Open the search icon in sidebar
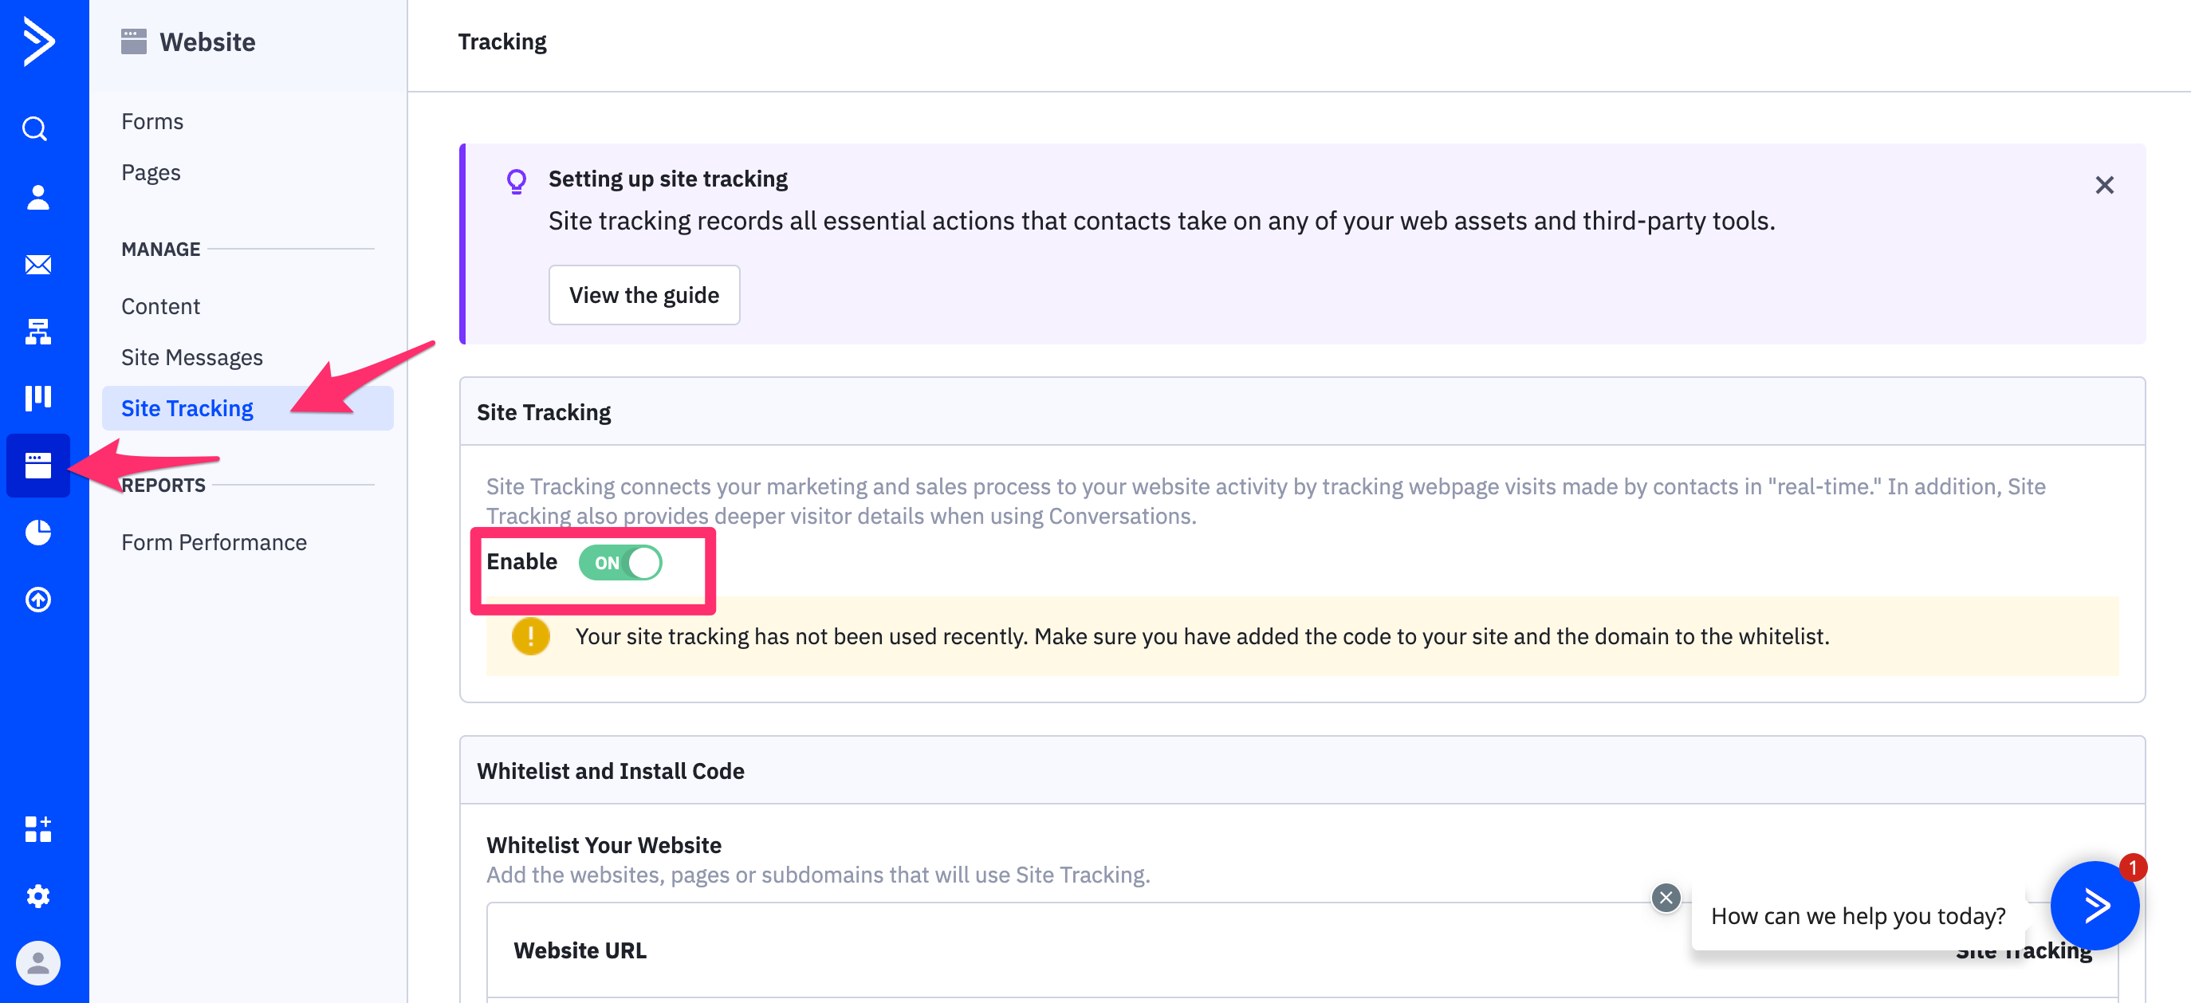The height and width of the screenshot is (1003, 2191). (x=36, y=128)
